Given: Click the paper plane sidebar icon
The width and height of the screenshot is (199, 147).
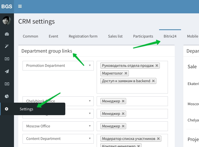Looking at the screenshot, I should click(x=7, y=71).
